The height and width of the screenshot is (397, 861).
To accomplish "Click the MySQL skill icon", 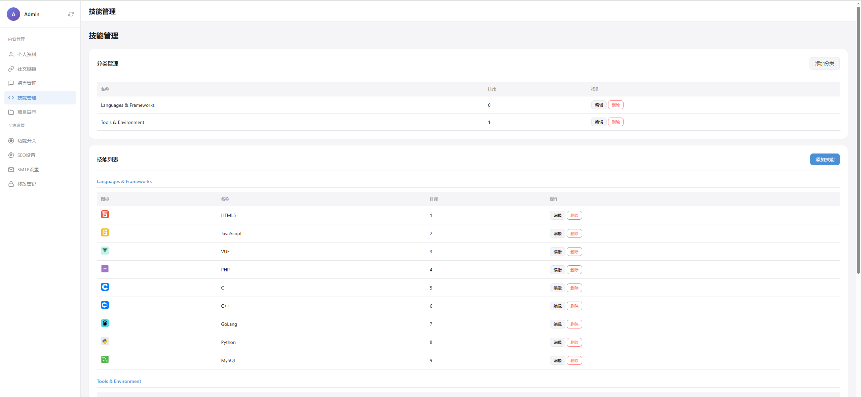I will point(105,359).
